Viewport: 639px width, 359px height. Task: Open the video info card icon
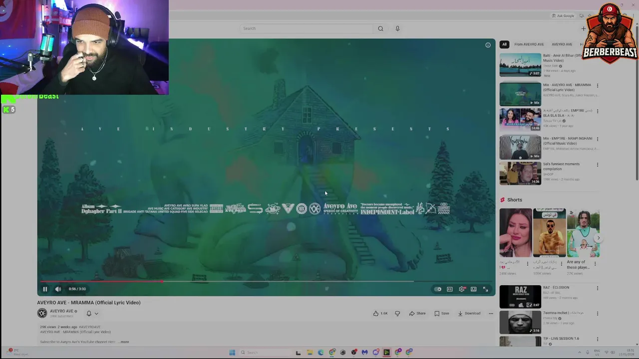[488, 45]
